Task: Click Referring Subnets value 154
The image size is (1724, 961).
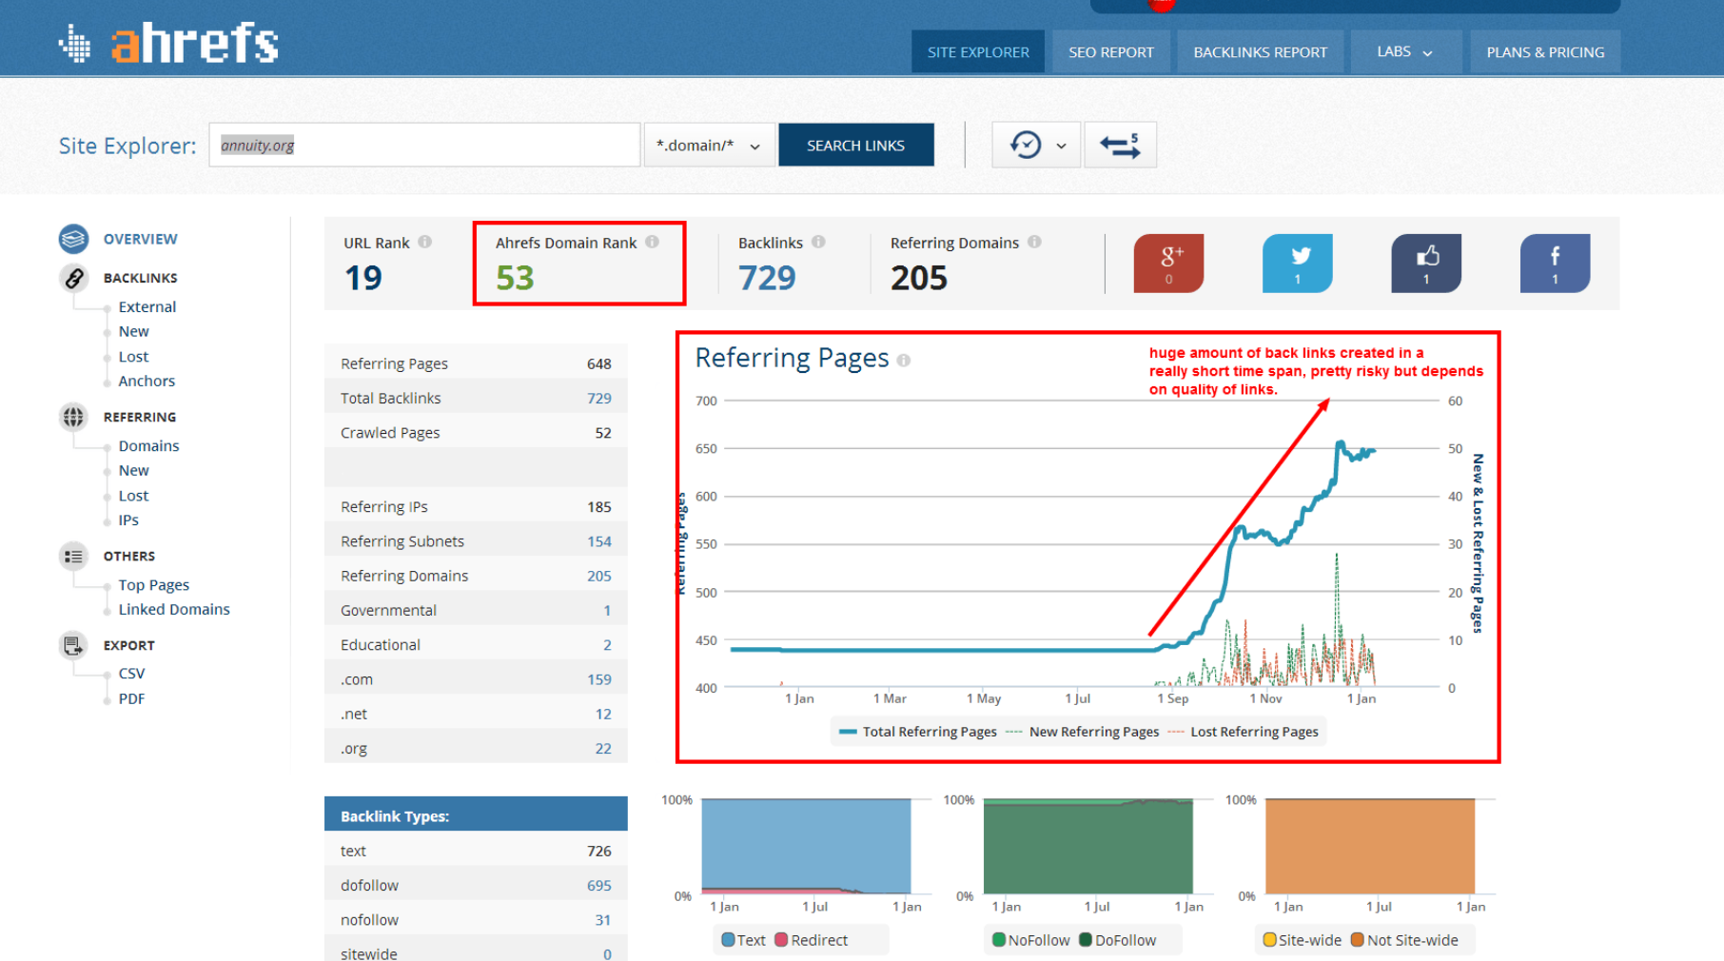Action: (x=598, y=541)
